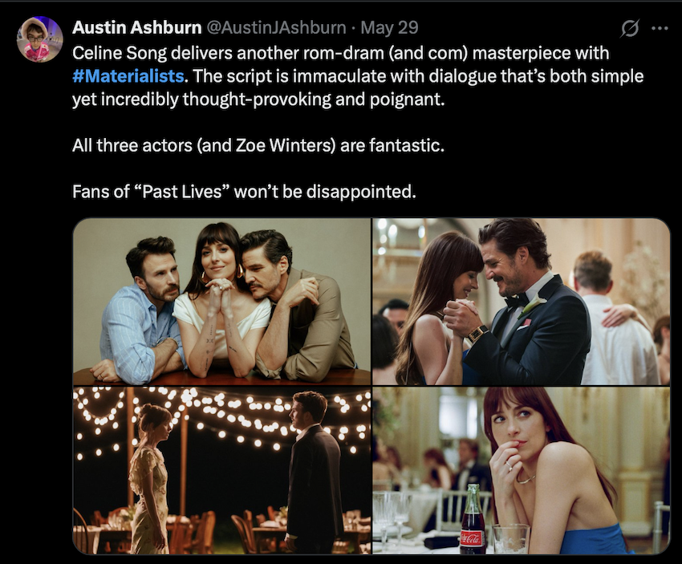
Task: Click the Coca-Cola bottle in the photo
Action: tap(473, 520)
